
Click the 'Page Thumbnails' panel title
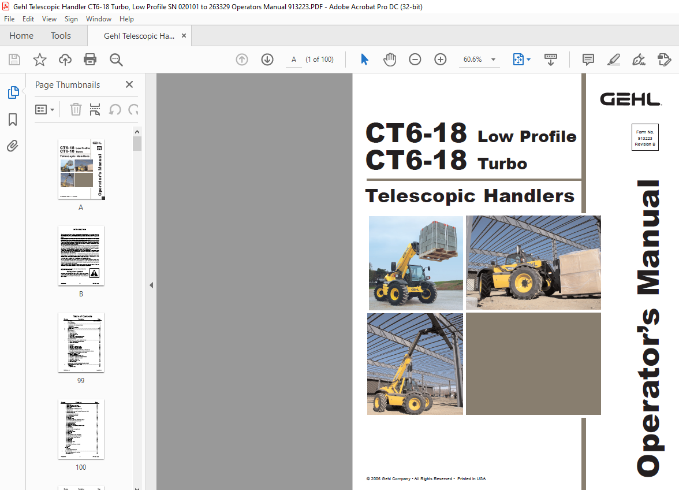(68, 85)
